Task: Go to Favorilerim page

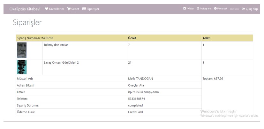Action: pos(54,9)
